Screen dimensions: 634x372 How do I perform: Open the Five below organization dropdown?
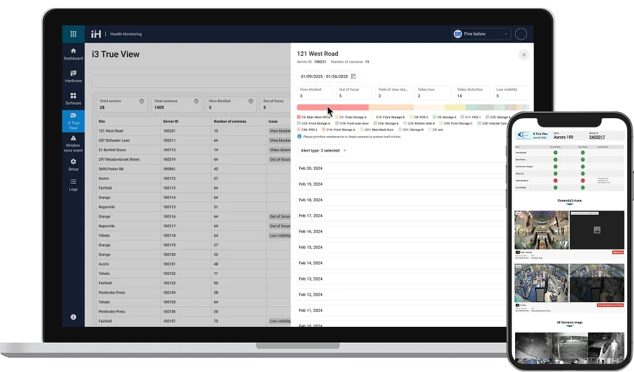click(x=482, y=34)
